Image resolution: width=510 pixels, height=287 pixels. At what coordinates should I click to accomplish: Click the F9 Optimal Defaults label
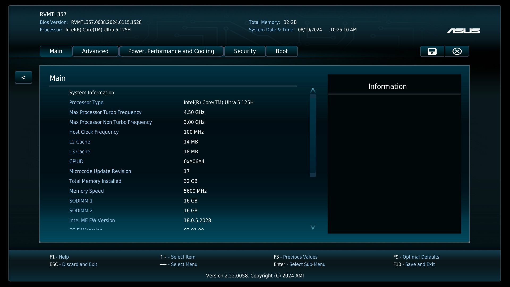pos(416,257)
